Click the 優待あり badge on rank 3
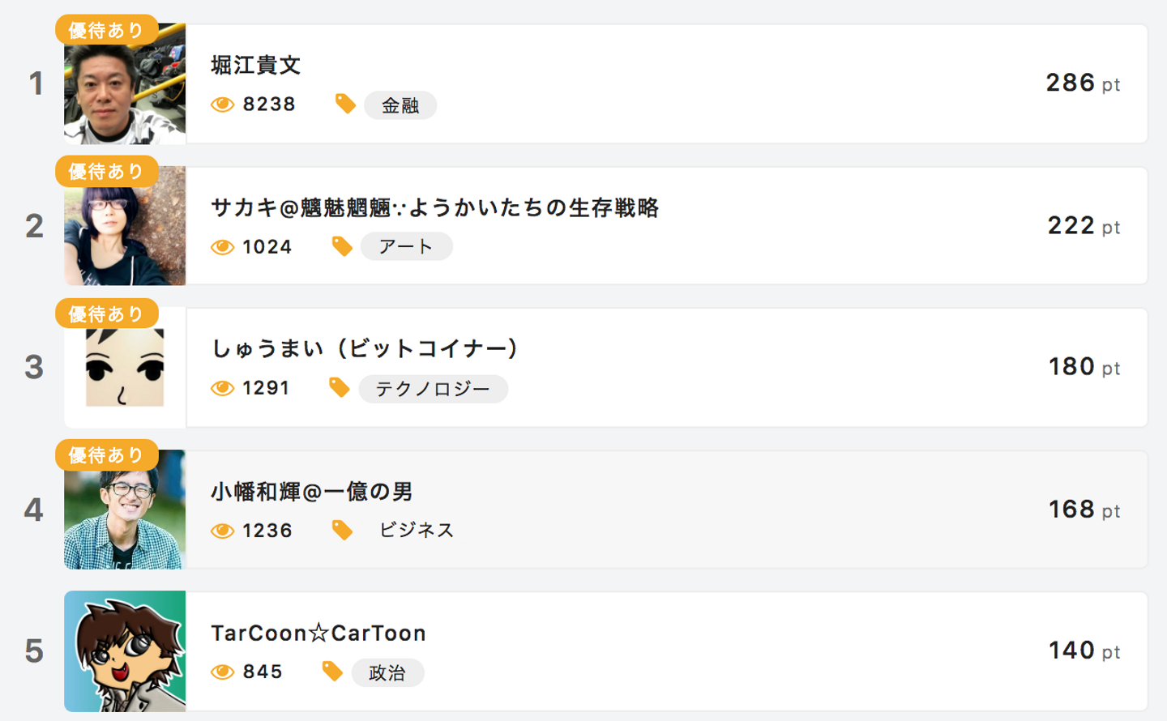 pyautogui.click(x=106, y=314)
